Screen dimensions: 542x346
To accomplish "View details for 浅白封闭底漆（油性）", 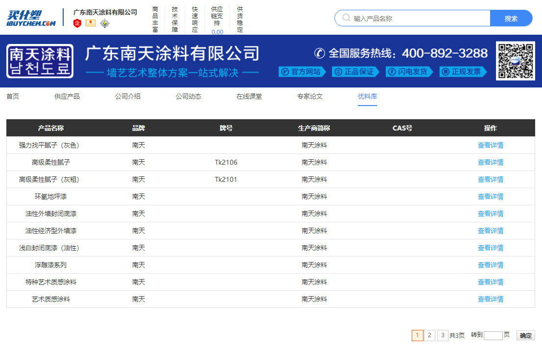I will (491, 248).
